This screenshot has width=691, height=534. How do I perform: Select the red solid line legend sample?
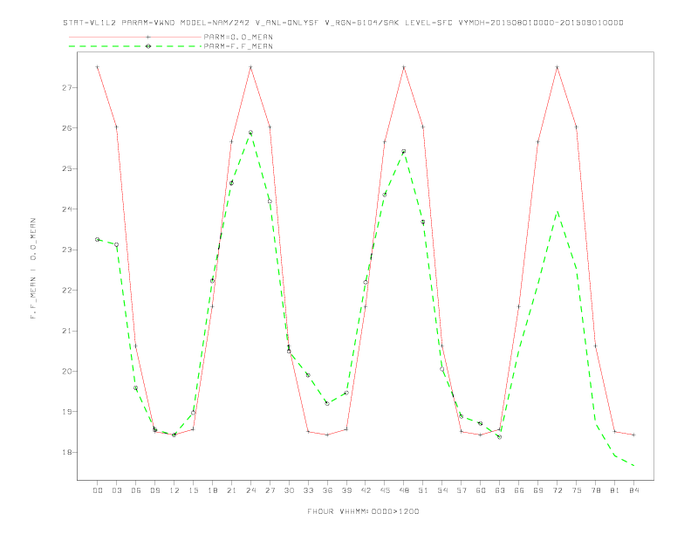135,37
